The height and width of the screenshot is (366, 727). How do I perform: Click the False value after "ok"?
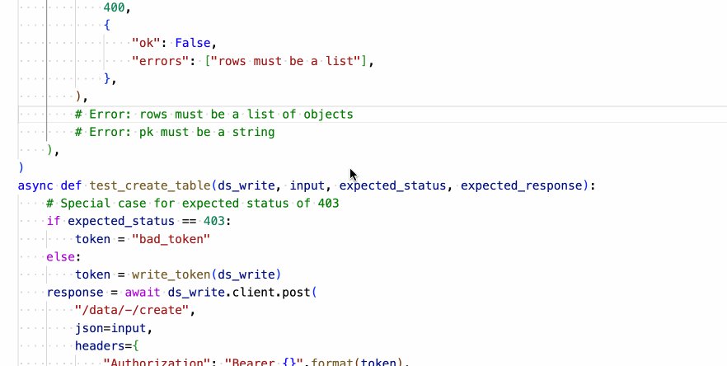click(x=193, y=43)
